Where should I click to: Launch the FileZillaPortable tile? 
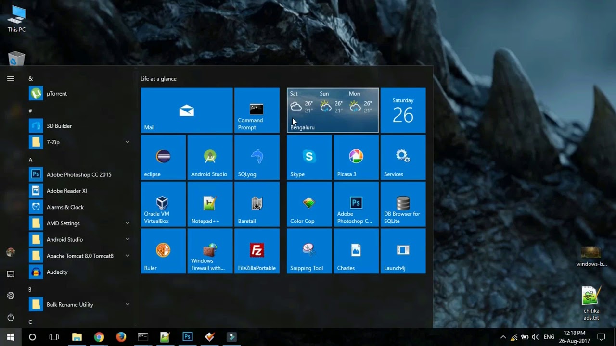[257, 251]
